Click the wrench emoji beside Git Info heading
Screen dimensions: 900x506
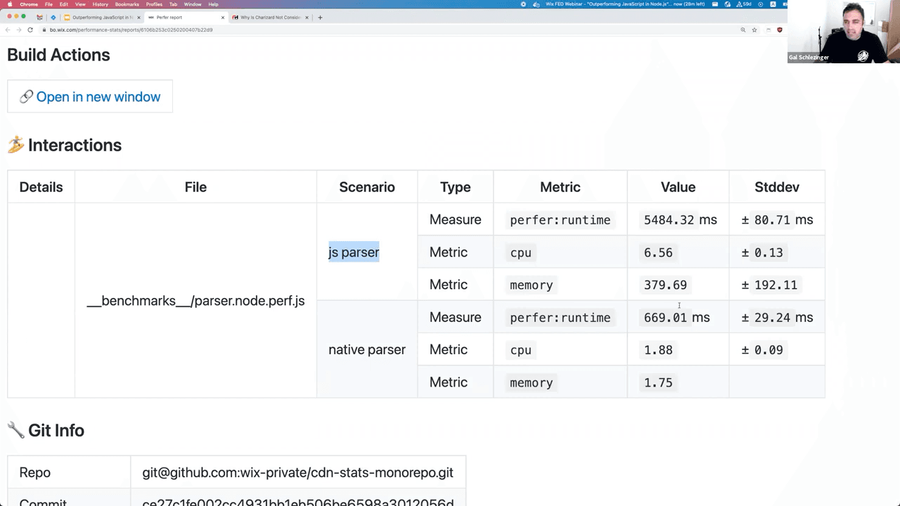click(14, 430)
